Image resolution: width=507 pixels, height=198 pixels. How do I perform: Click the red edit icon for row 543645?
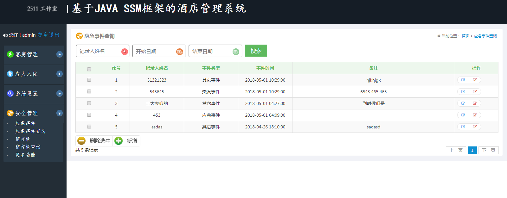475,92
